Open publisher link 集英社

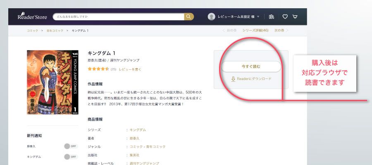[x=134, y=155]
